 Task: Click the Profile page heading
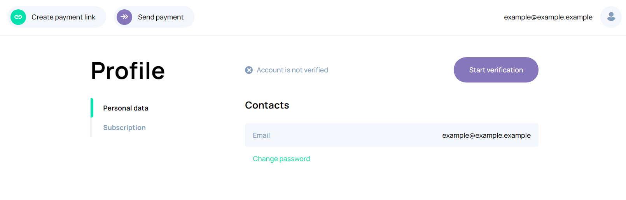128,71
